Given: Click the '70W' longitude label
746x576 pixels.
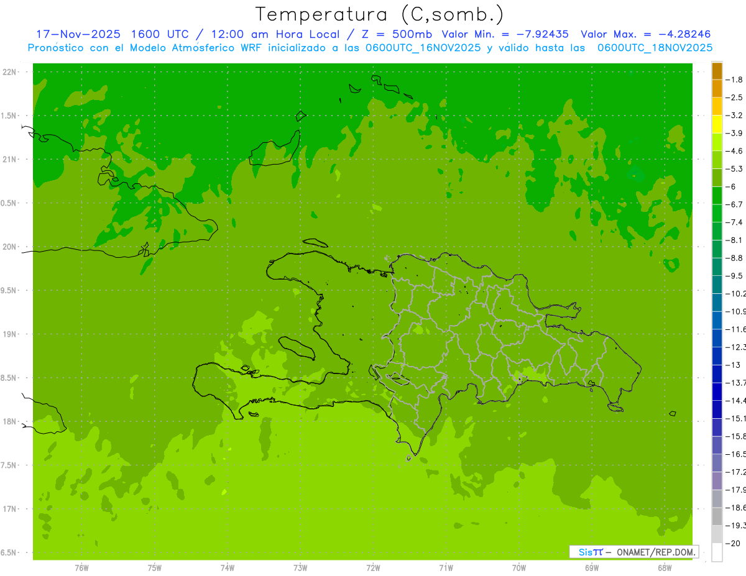Looking at the screenshot, I should (x=518, y=568).
